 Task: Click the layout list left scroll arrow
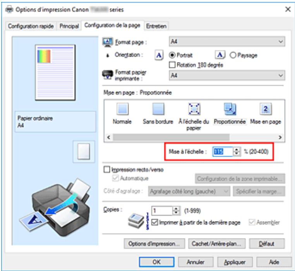coord(108,137)
